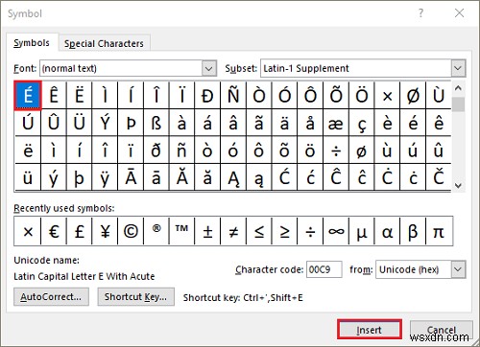Switch to the Symbols tab
Screen dimensions: 480x347
pos(32,43)
